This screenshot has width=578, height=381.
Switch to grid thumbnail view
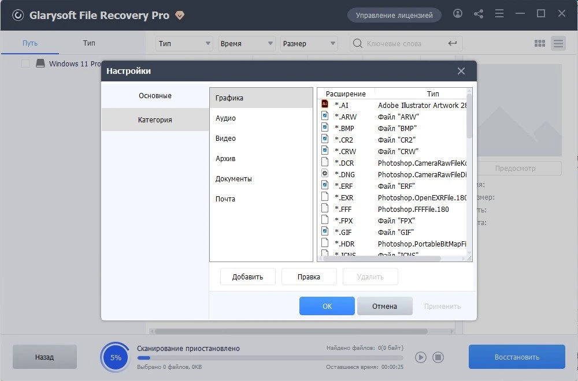540,43
